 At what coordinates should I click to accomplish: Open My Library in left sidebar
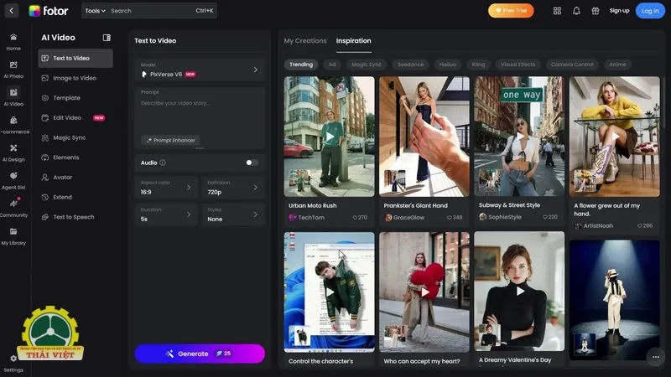coord(13,236)
